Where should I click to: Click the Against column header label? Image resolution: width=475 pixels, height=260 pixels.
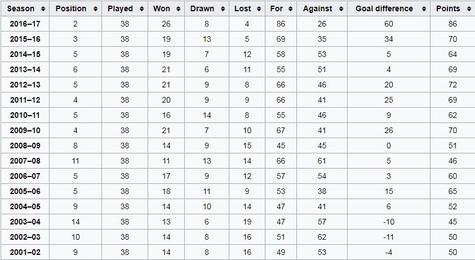coord(317,9)
